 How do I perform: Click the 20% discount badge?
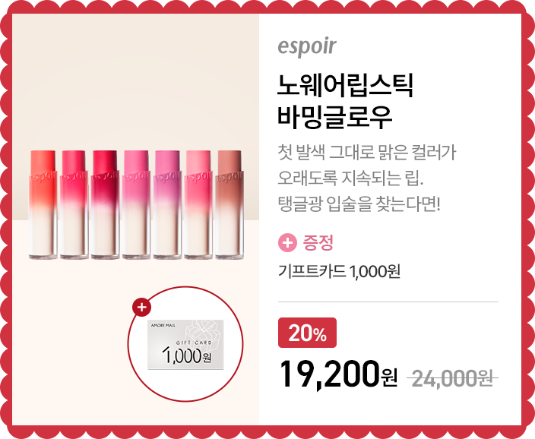(307, 333)
